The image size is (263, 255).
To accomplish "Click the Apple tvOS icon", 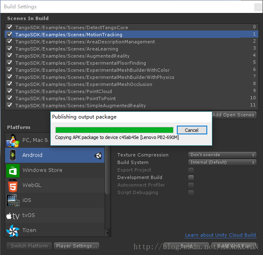I will (x=13, y=216).
